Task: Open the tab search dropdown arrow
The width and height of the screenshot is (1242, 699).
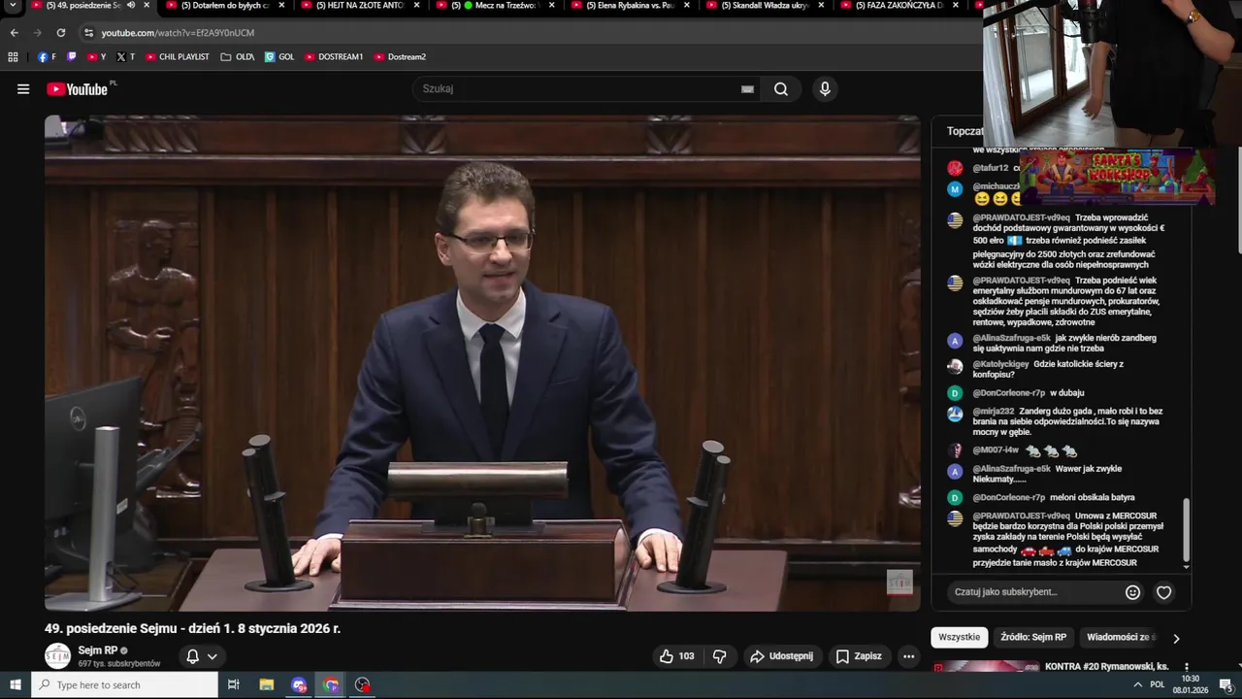Action: [14, 6]
